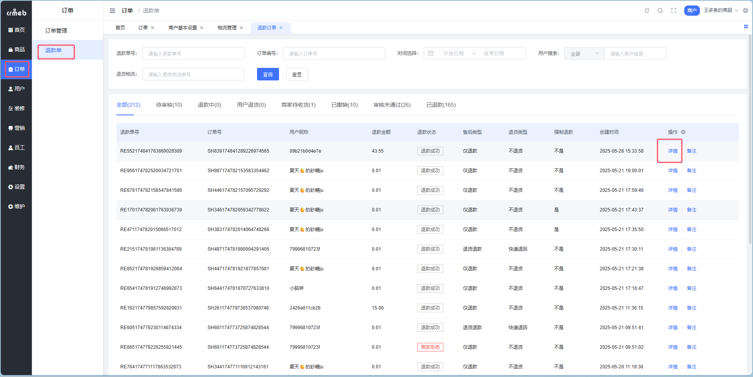The height and width of the screenshot is (377, 753).
Task: Select 订单管理 in the submenu
Action: click(56, 31)
